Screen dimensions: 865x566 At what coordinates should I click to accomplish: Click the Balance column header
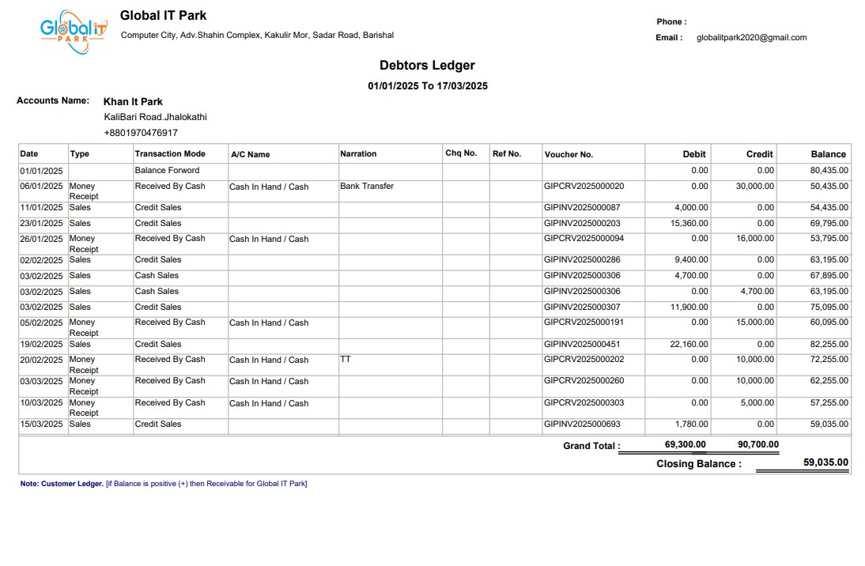point(828,154)
